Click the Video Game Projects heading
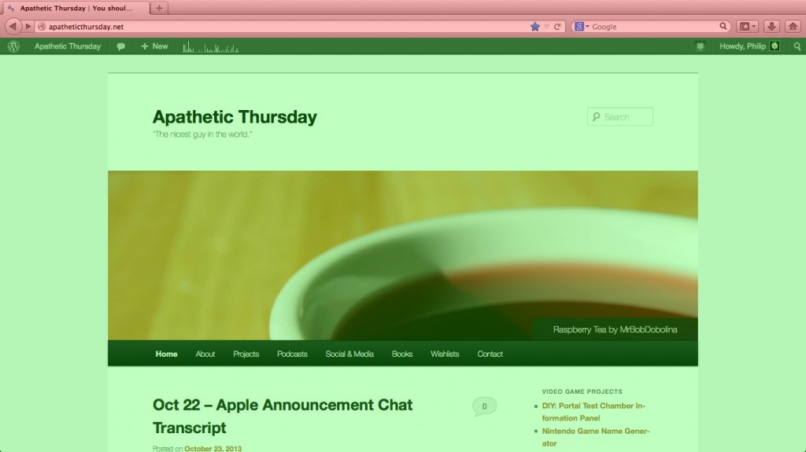The height and width of the screenshot is (452, 806). coord(582,391)
